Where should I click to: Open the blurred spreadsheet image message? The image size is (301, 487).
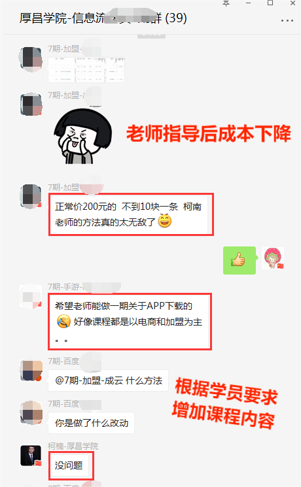86,70
